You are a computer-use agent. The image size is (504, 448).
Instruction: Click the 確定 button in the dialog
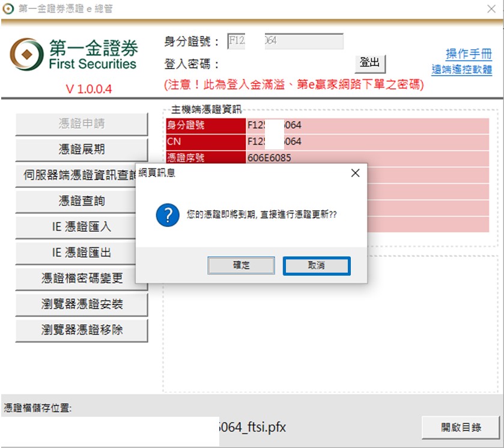coord(241,265)
